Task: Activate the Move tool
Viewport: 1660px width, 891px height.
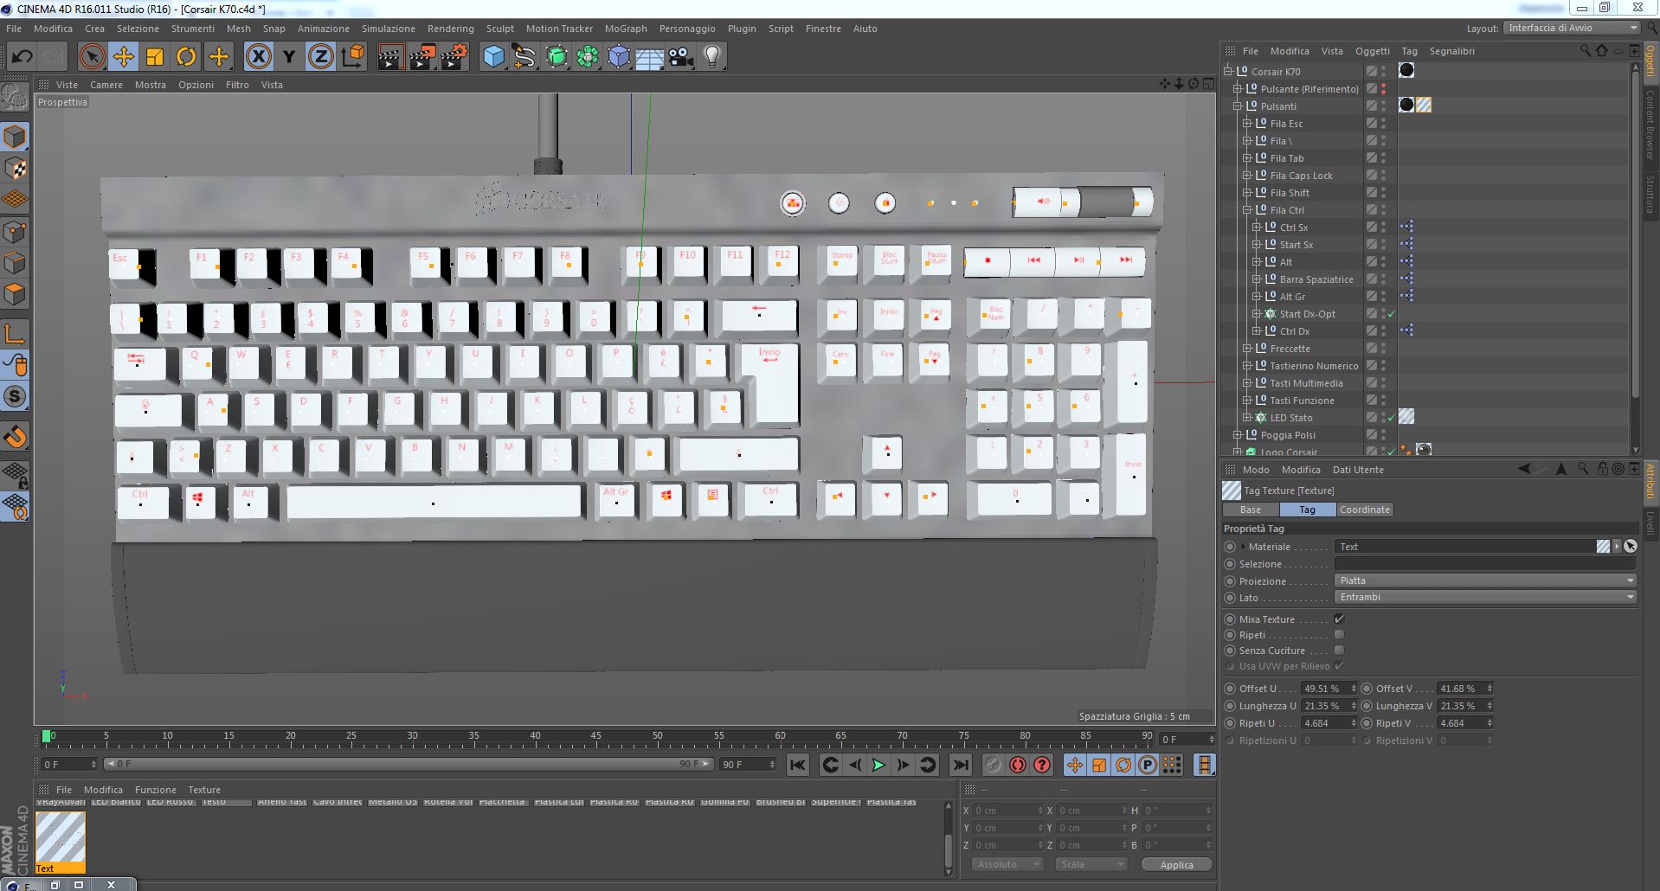Action: click(123, 57)
